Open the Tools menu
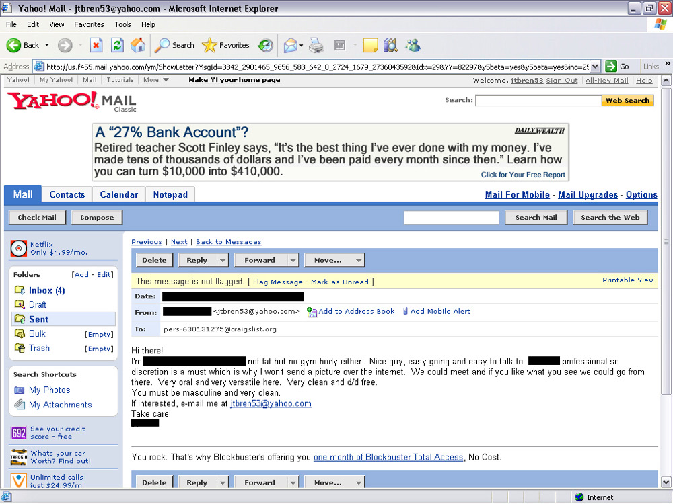The width and height of the screenshot is (673, 504). coord(122,24)
